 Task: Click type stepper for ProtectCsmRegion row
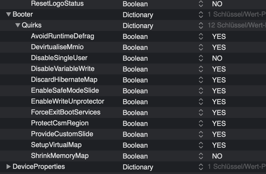[201, 124]
